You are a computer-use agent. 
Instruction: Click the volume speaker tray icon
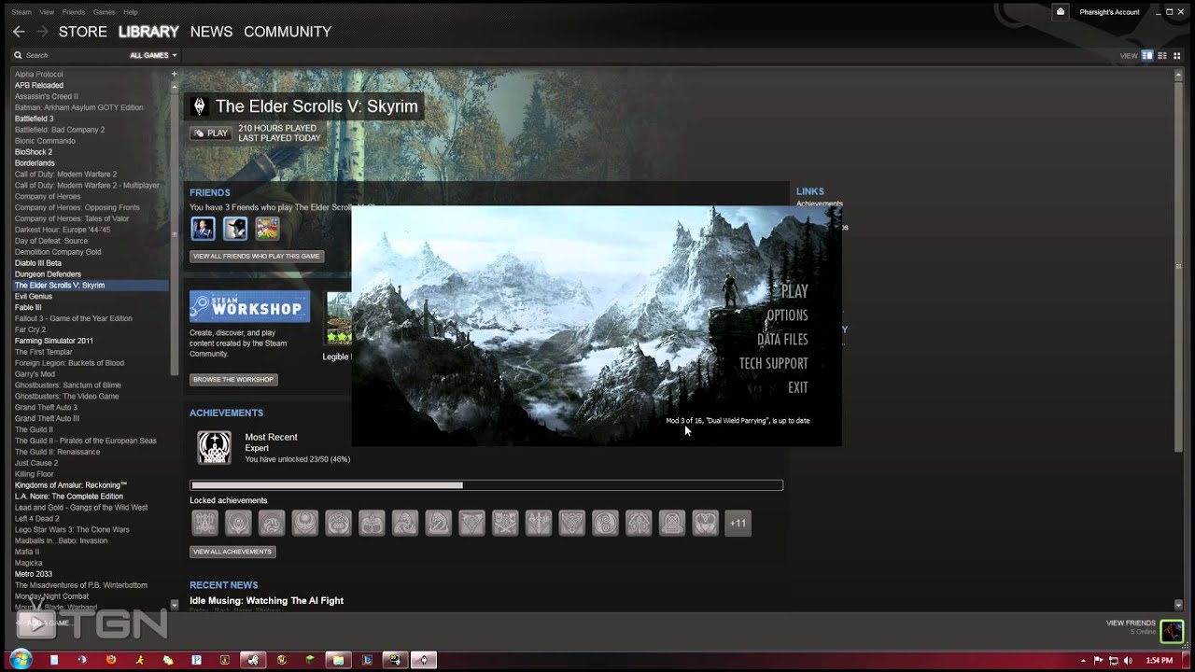pyautogui.click(x=1129, y=660)
